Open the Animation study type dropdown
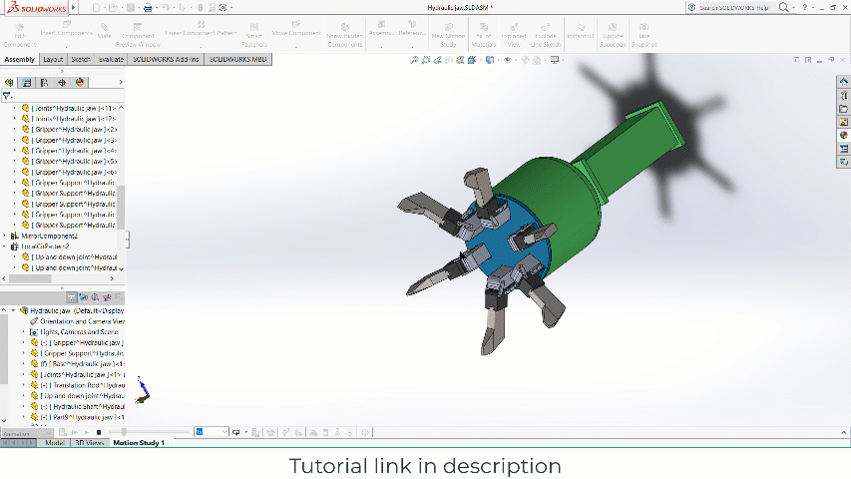This screenshot has height=479, width=851. (27, 433)
